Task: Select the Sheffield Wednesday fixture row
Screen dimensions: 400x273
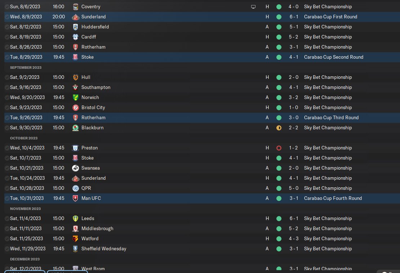Action: [x=202, y=249]
